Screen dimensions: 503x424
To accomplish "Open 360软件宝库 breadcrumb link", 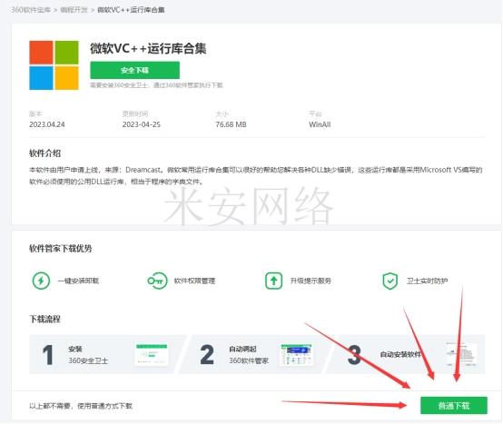I will pyautogui.click(x=31, y=10).
